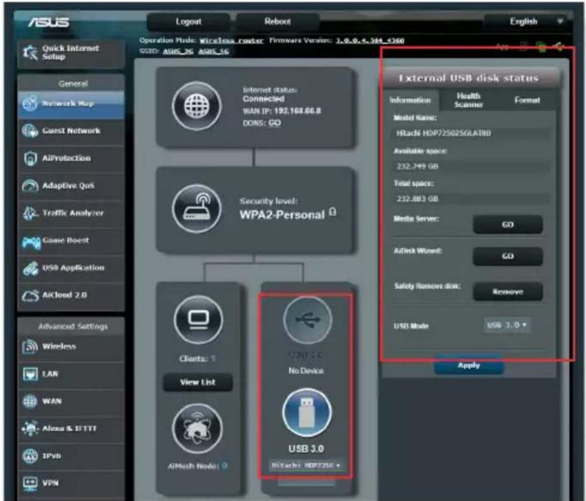Click the ASUS logo
The height and width of the screenshot is (501, 586).
tap(49, 22)
